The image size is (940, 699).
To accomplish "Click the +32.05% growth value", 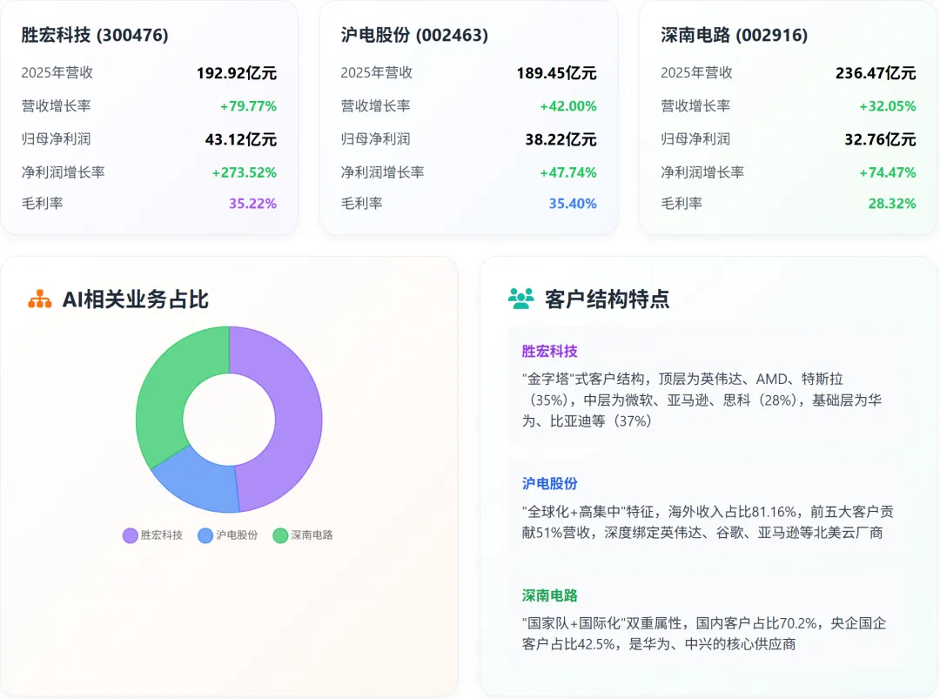I will [888, 106].
